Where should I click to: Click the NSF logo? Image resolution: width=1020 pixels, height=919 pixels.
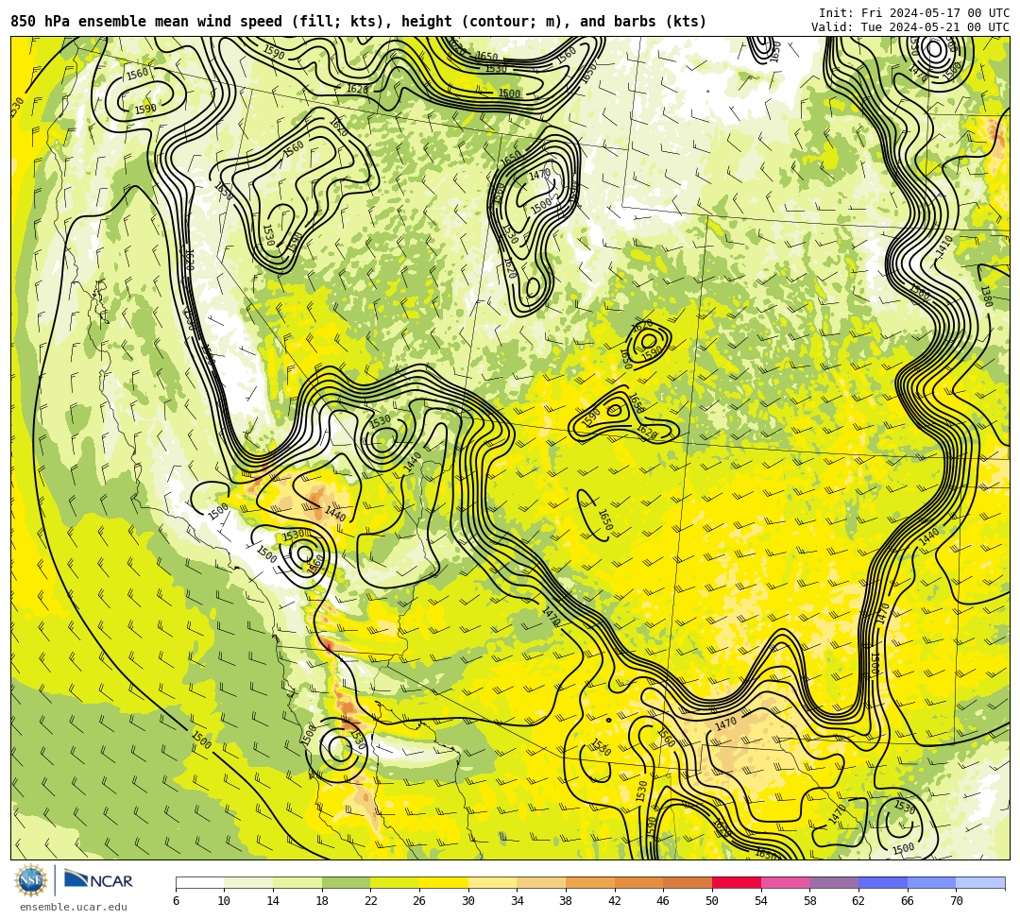click(30, 881)
